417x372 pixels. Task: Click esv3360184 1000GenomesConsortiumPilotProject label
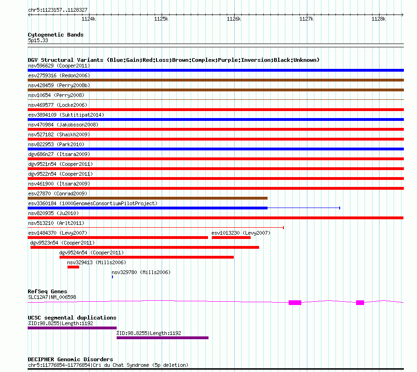point(93,203)
